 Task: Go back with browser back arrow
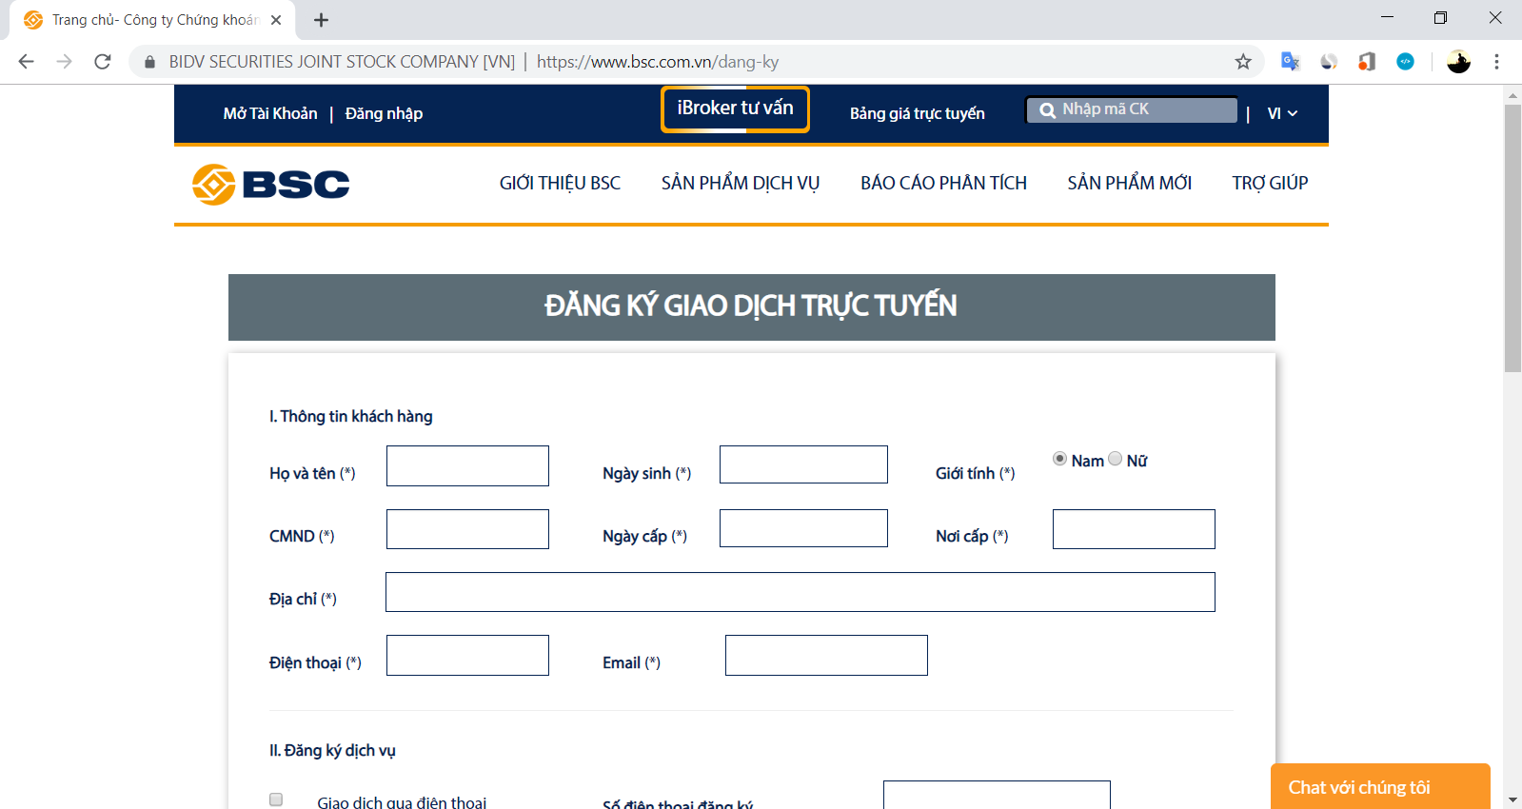[26, 62]
